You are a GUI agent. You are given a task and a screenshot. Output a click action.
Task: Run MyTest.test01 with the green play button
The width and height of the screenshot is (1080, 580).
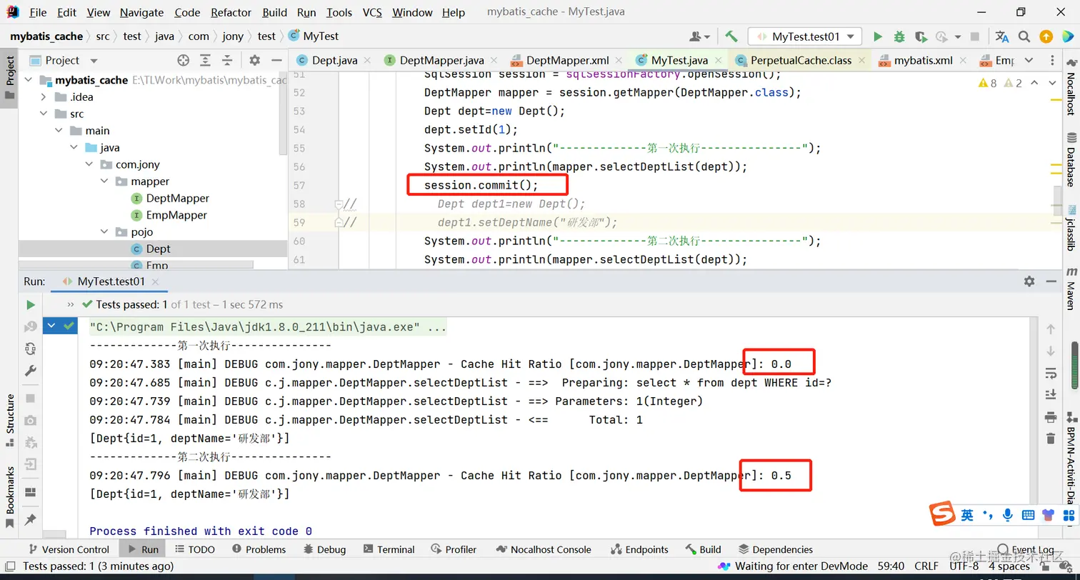pyautogui.click(x=878, y=36)
